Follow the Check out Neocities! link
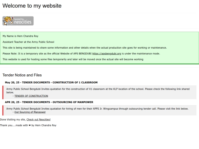Viewport: 199px width, 149px height. [x=39, y=120]
